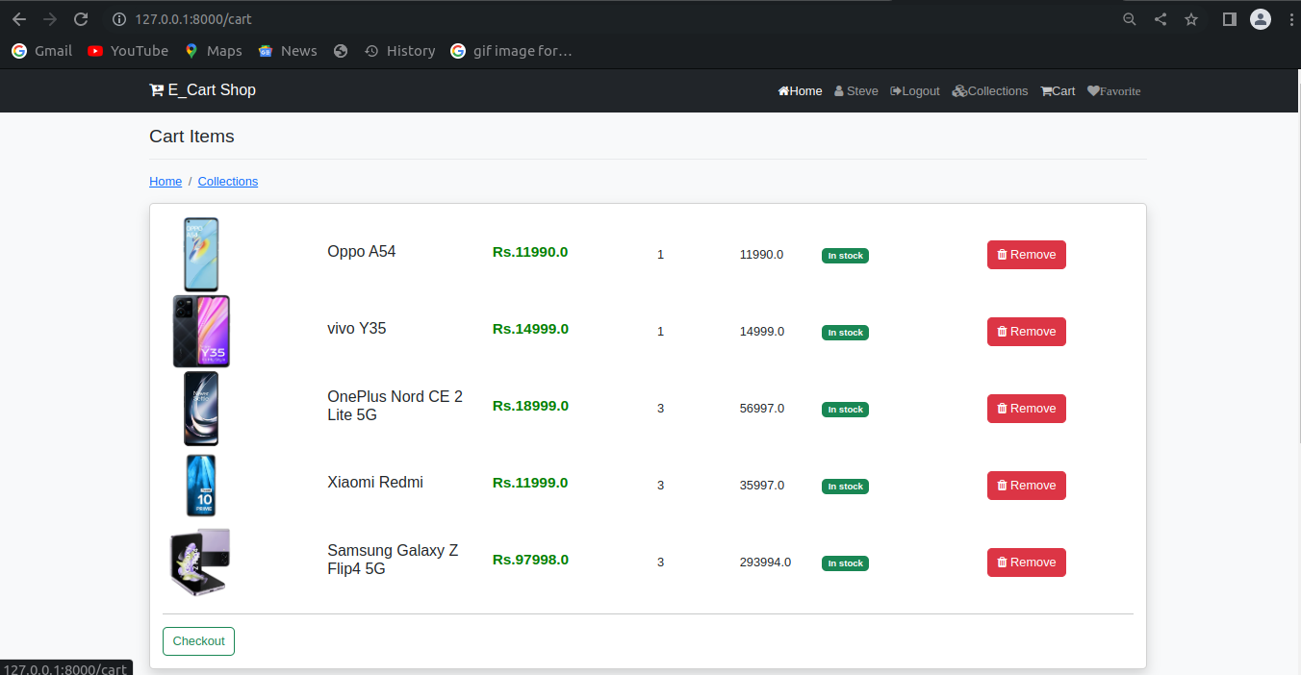Open the Chrome three-dot menu
Screen dimensions: 1301x675
pyautogui.click(x=1290, y=18)
